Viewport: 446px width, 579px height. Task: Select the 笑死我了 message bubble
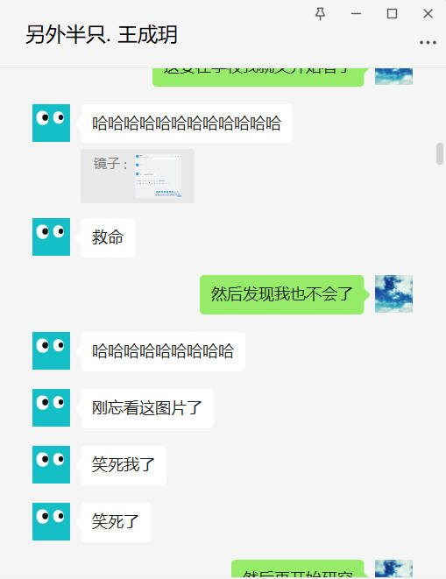tap(124, 465)
